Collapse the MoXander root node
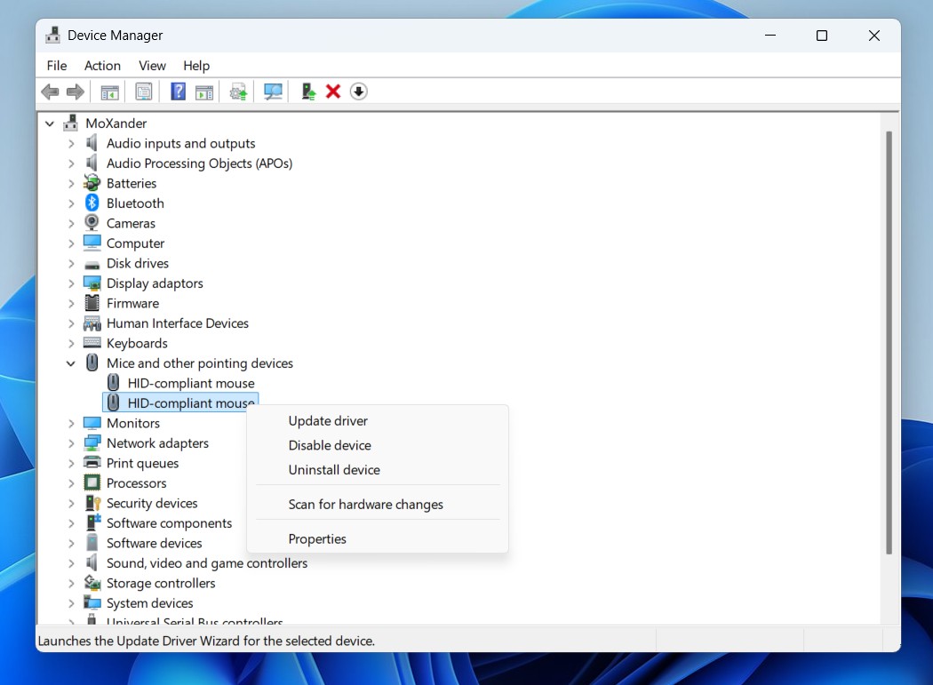This screenshot has height=685, width=933. tap(50, 123)
